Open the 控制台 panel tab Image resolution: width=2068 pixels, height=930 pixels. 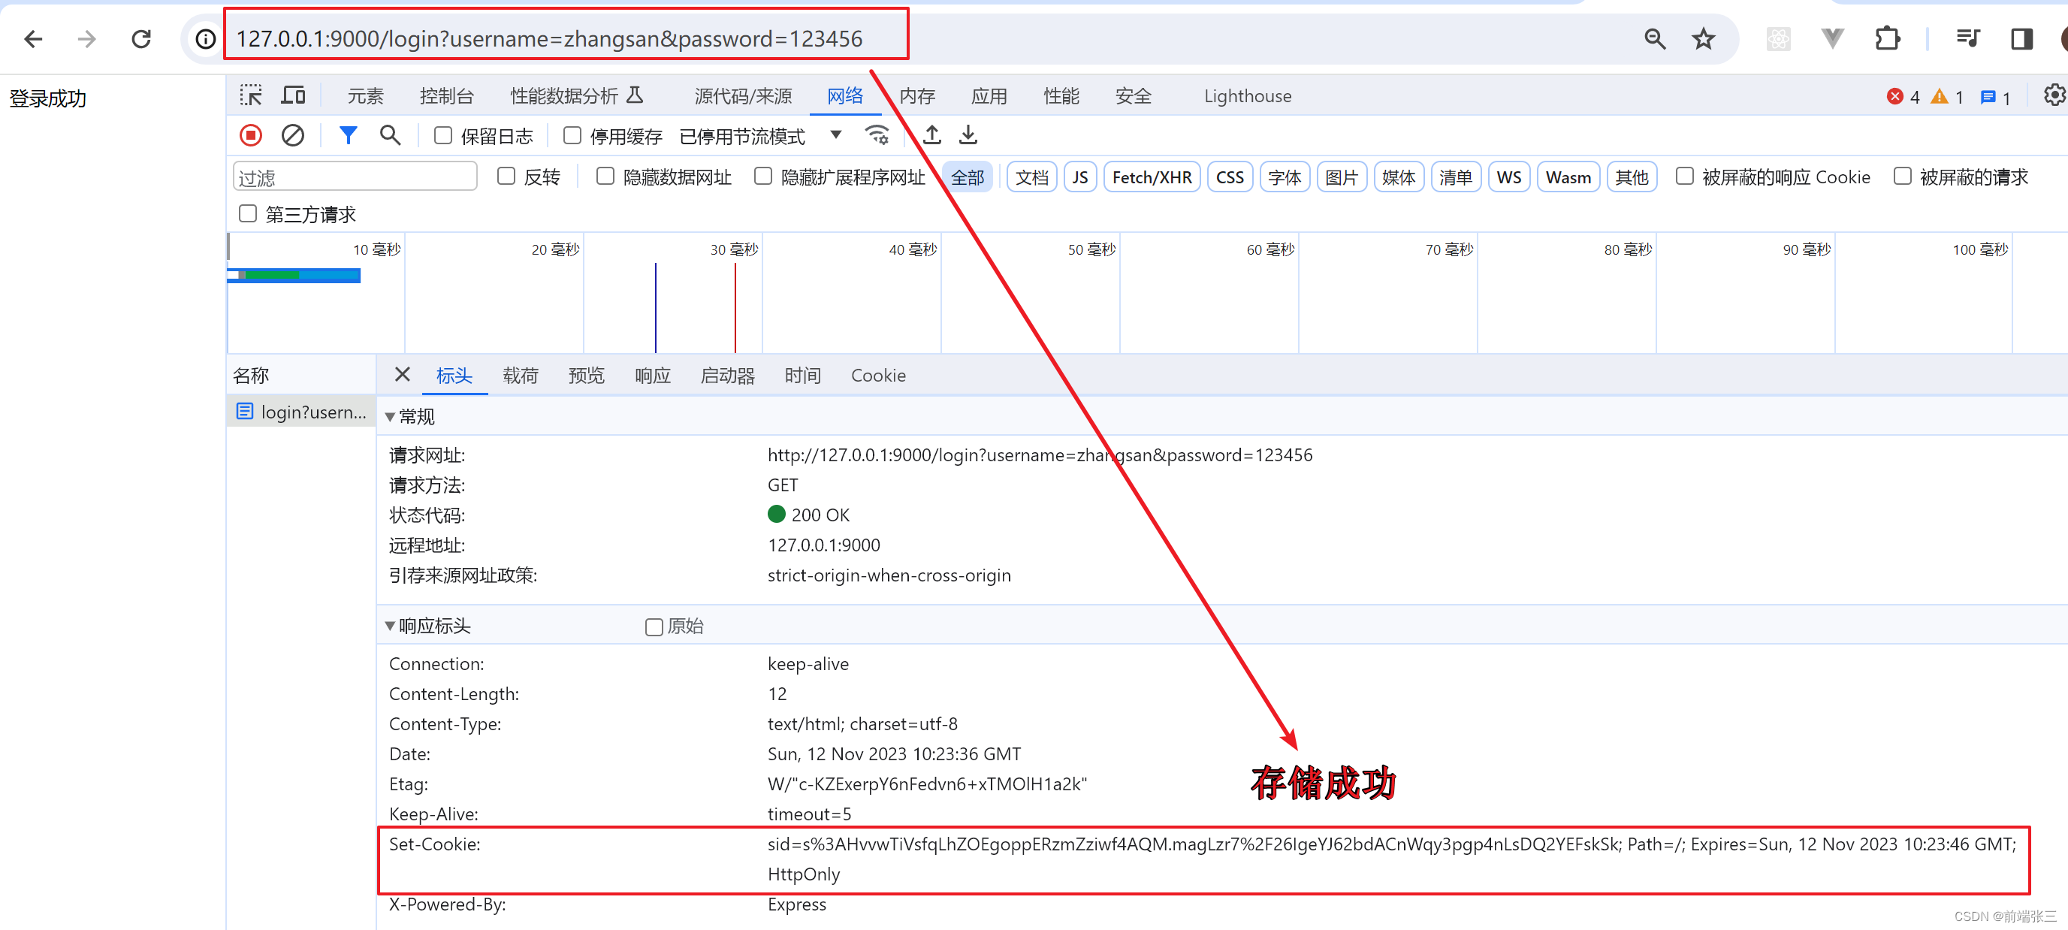tap(446, 96)
